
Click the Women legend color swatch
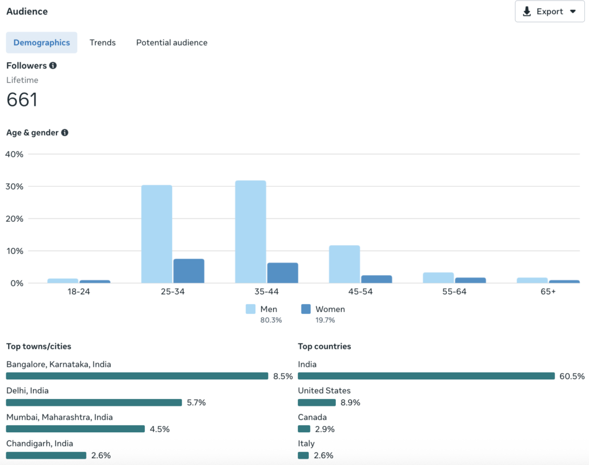pos(305,309)
